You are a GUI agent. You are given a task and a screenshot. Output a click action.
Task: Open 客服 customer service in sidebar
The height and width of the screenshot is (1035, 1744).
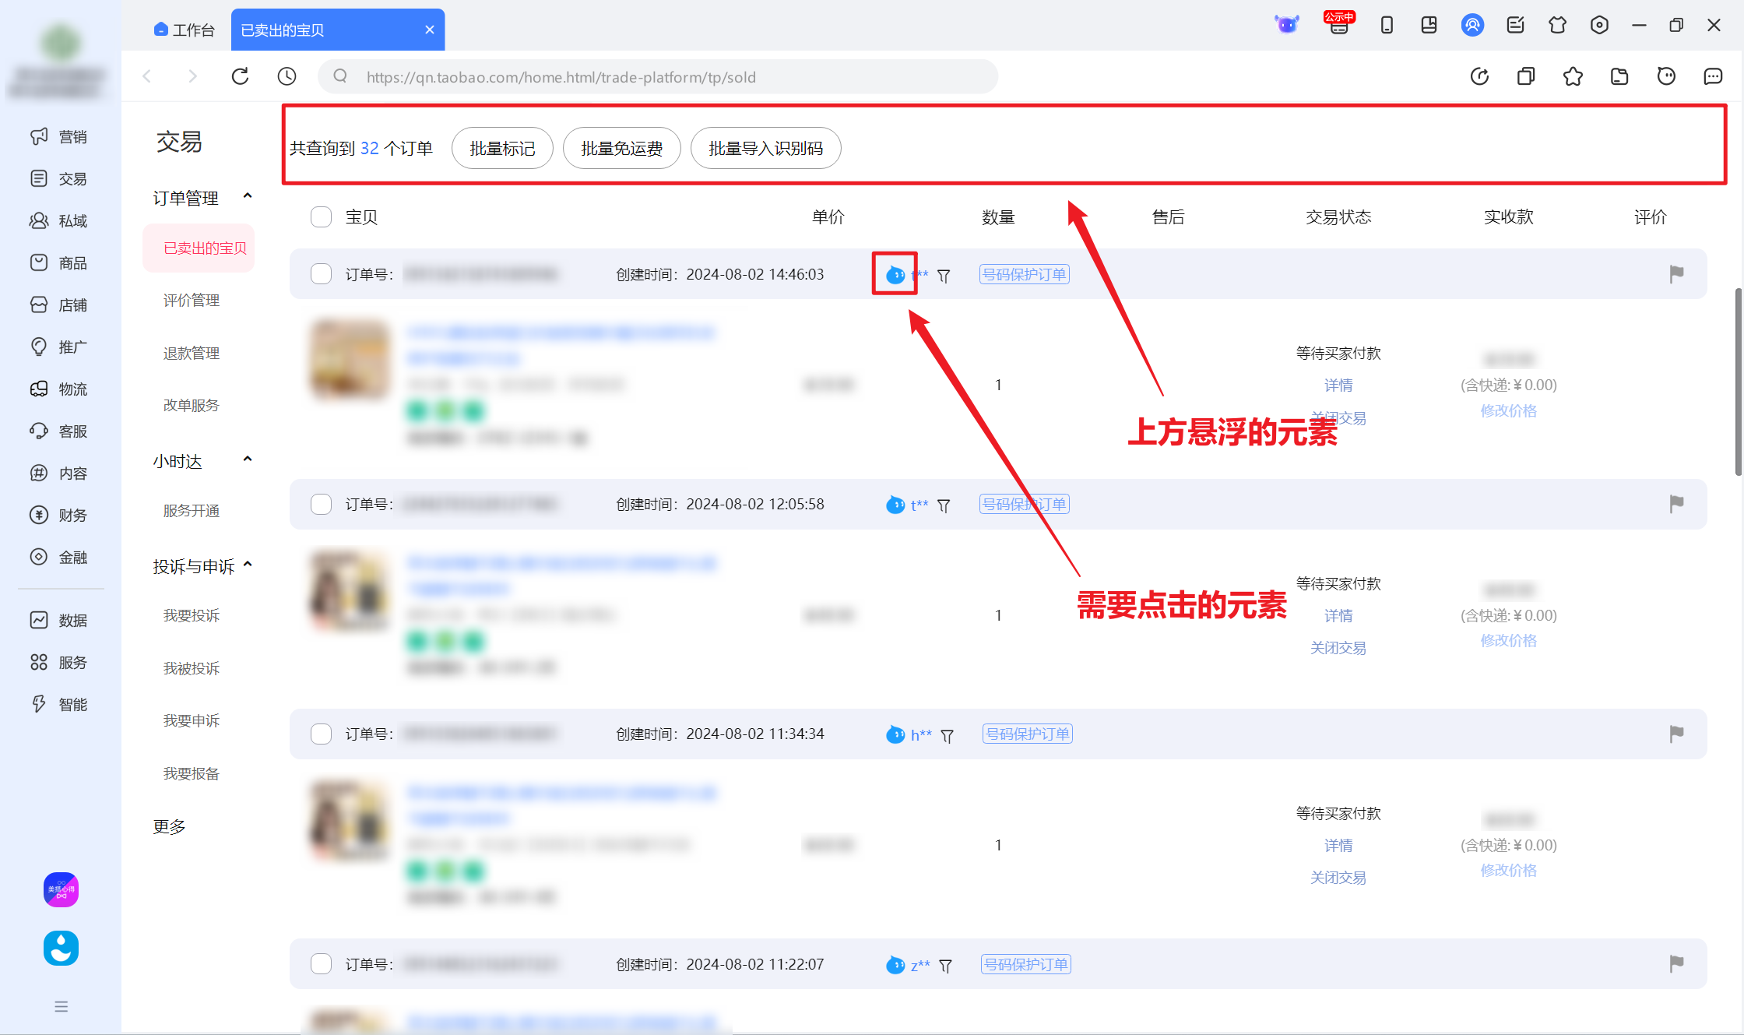point(59,431)
